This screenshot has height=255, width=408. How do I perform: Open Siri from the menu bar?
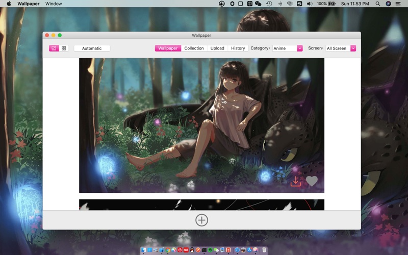[388, 4]
